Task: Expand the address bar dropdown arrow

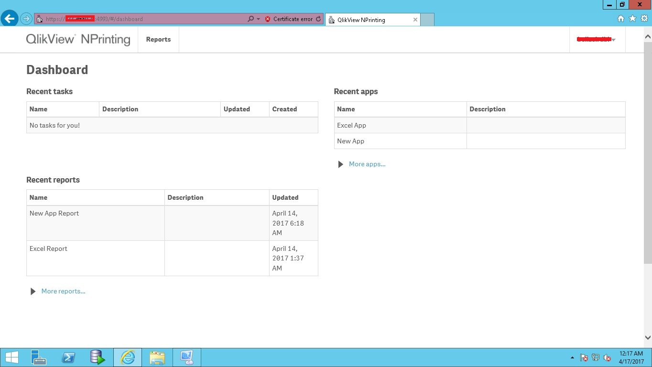Action: pyautogui.click(x=259, y=19)
